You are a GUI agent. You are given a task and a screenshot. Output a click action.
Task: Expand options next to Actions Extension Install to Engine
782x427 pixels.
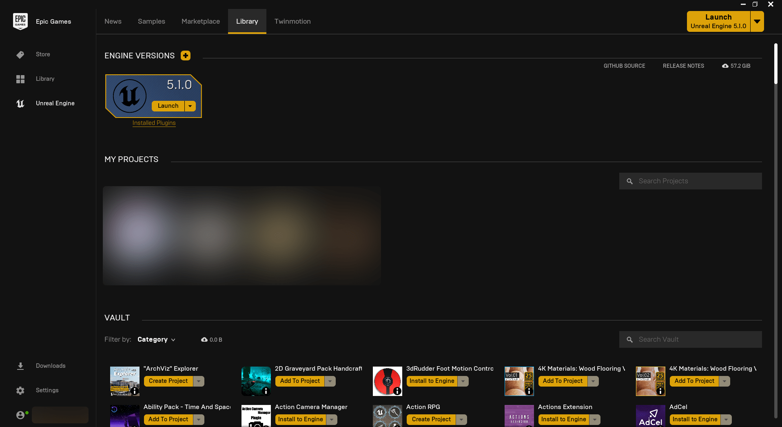[595, 420]
